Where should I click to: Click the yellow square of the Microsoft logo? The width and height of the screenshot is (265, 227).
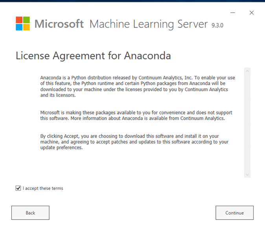coord(26,27)
